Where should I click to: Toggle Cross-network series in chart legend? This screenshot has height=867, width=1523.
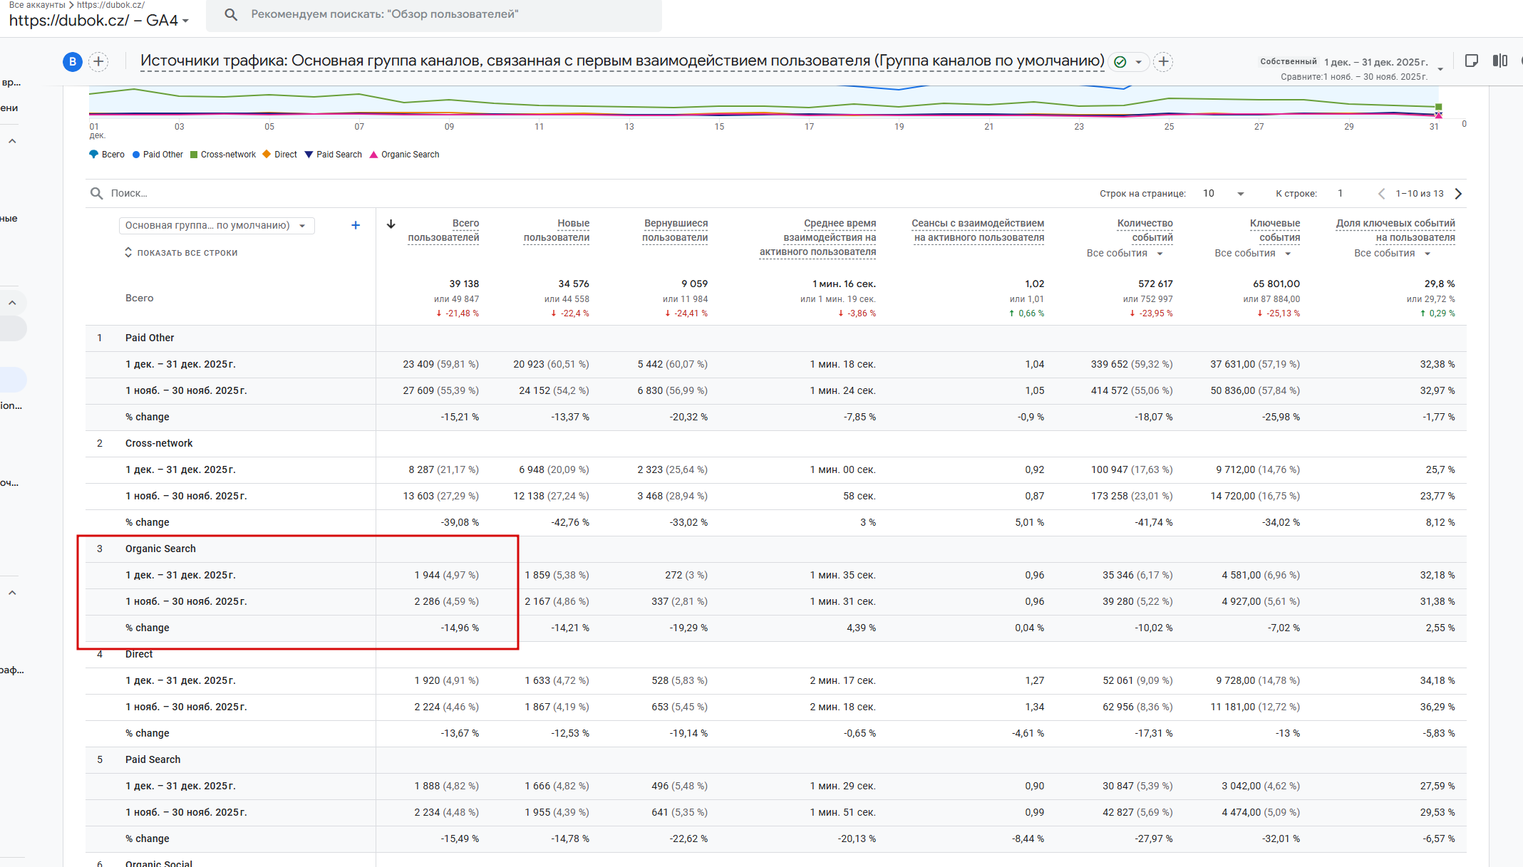pos(227,155)
